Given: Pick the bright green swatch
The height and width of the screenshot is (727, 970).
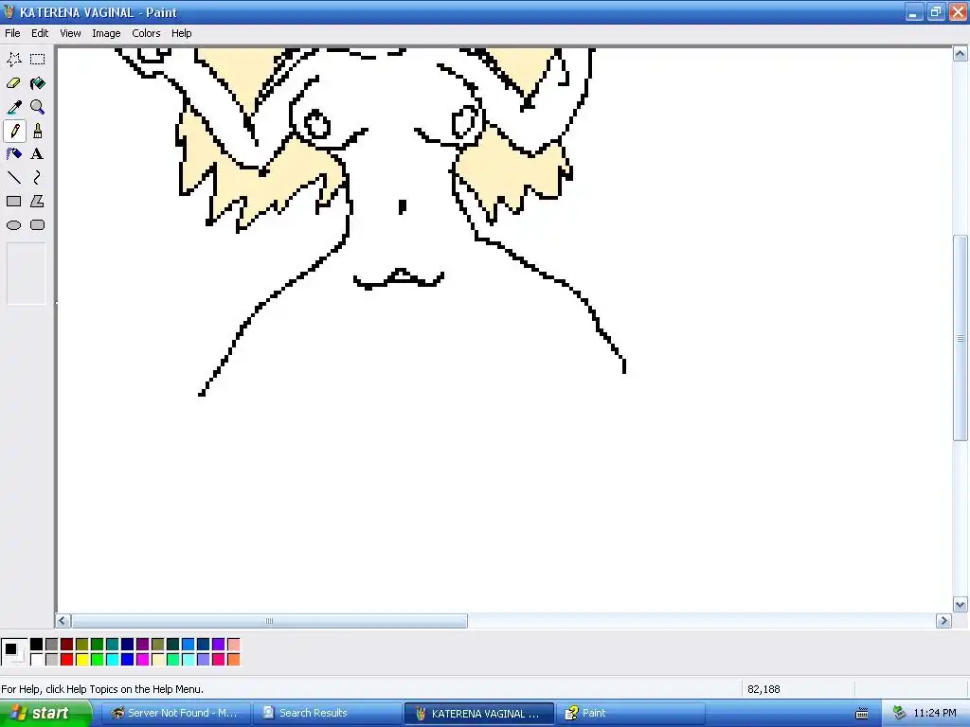Looking at the screenshot, I should pyautogui.click(x=98, y=659).
